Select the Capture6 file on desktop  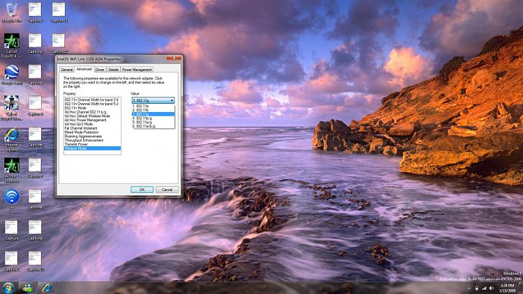[x=35, y=137]
